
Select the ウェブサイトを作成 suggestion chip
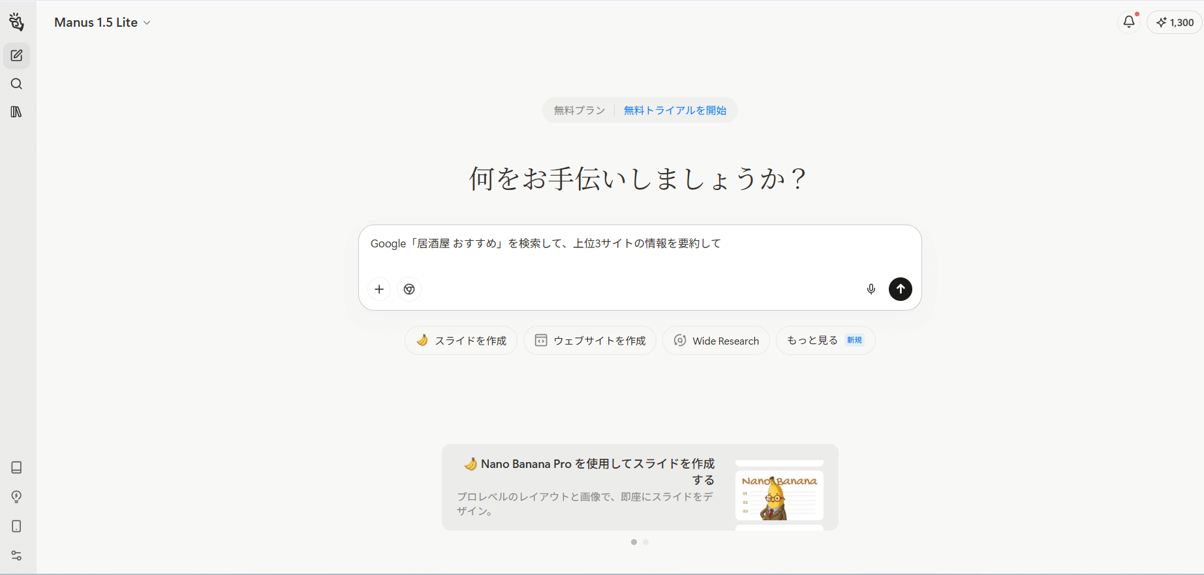(590, 341)
